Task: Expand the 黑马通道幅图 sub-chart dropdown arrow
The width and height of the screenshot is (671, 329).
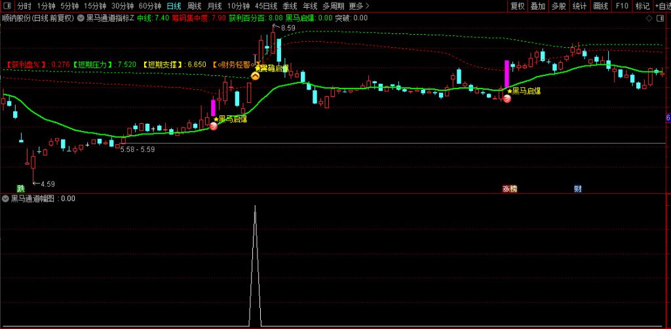Action: tap(6, 198)
